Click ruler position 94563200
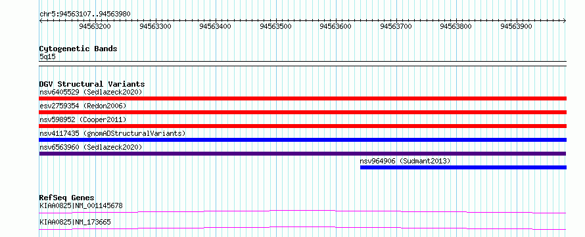585x237 pixels. pos(95,26)
